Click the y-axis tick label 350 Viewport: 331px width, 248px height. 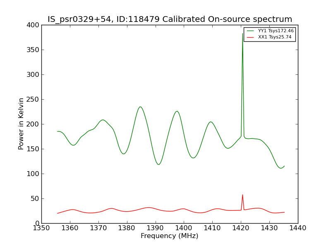tap(33, 50)
